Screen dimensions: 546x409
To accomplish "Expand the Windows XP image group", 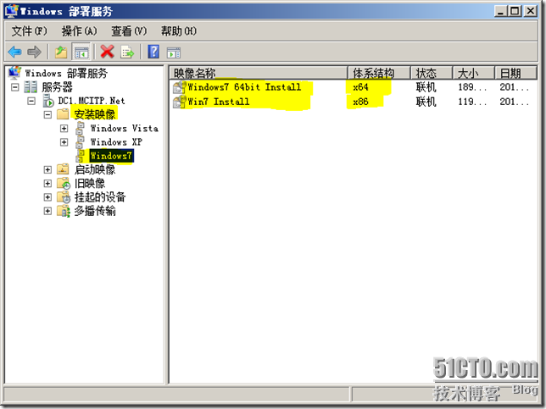I will tap(64, 142).
